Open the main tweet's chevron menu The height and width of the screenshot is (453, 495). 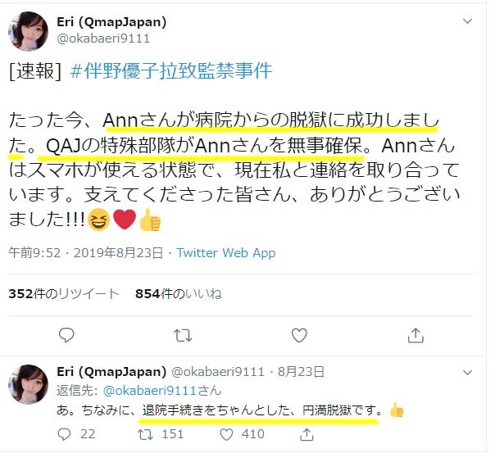[x=467, y=21]
